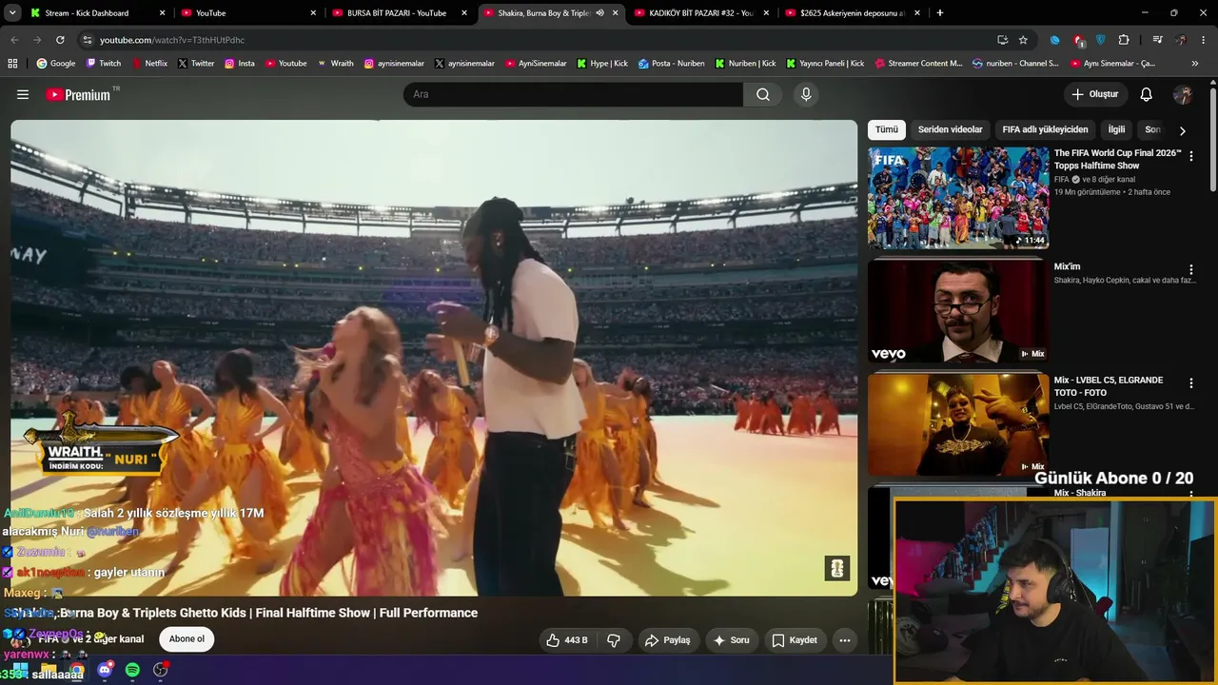This screenshot has width=1218, height=685.
Task: Open Chrome extensions puzzle menu
Action: pos(1124,40)
